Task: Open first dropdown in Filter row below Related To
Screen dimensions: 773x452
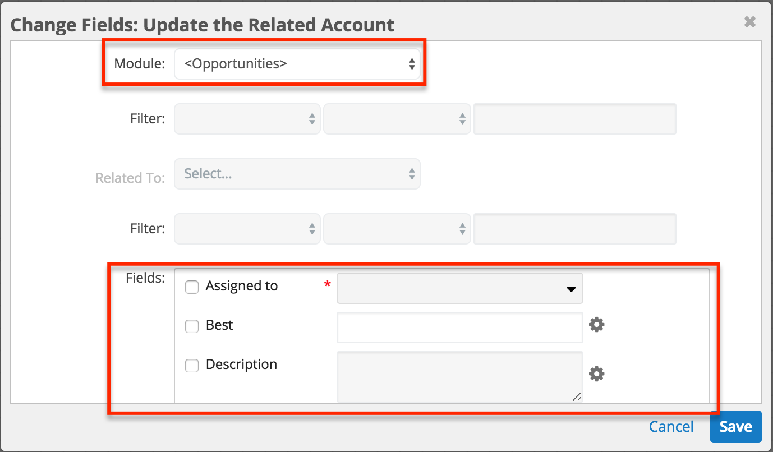Action: (x=247, y=229)
